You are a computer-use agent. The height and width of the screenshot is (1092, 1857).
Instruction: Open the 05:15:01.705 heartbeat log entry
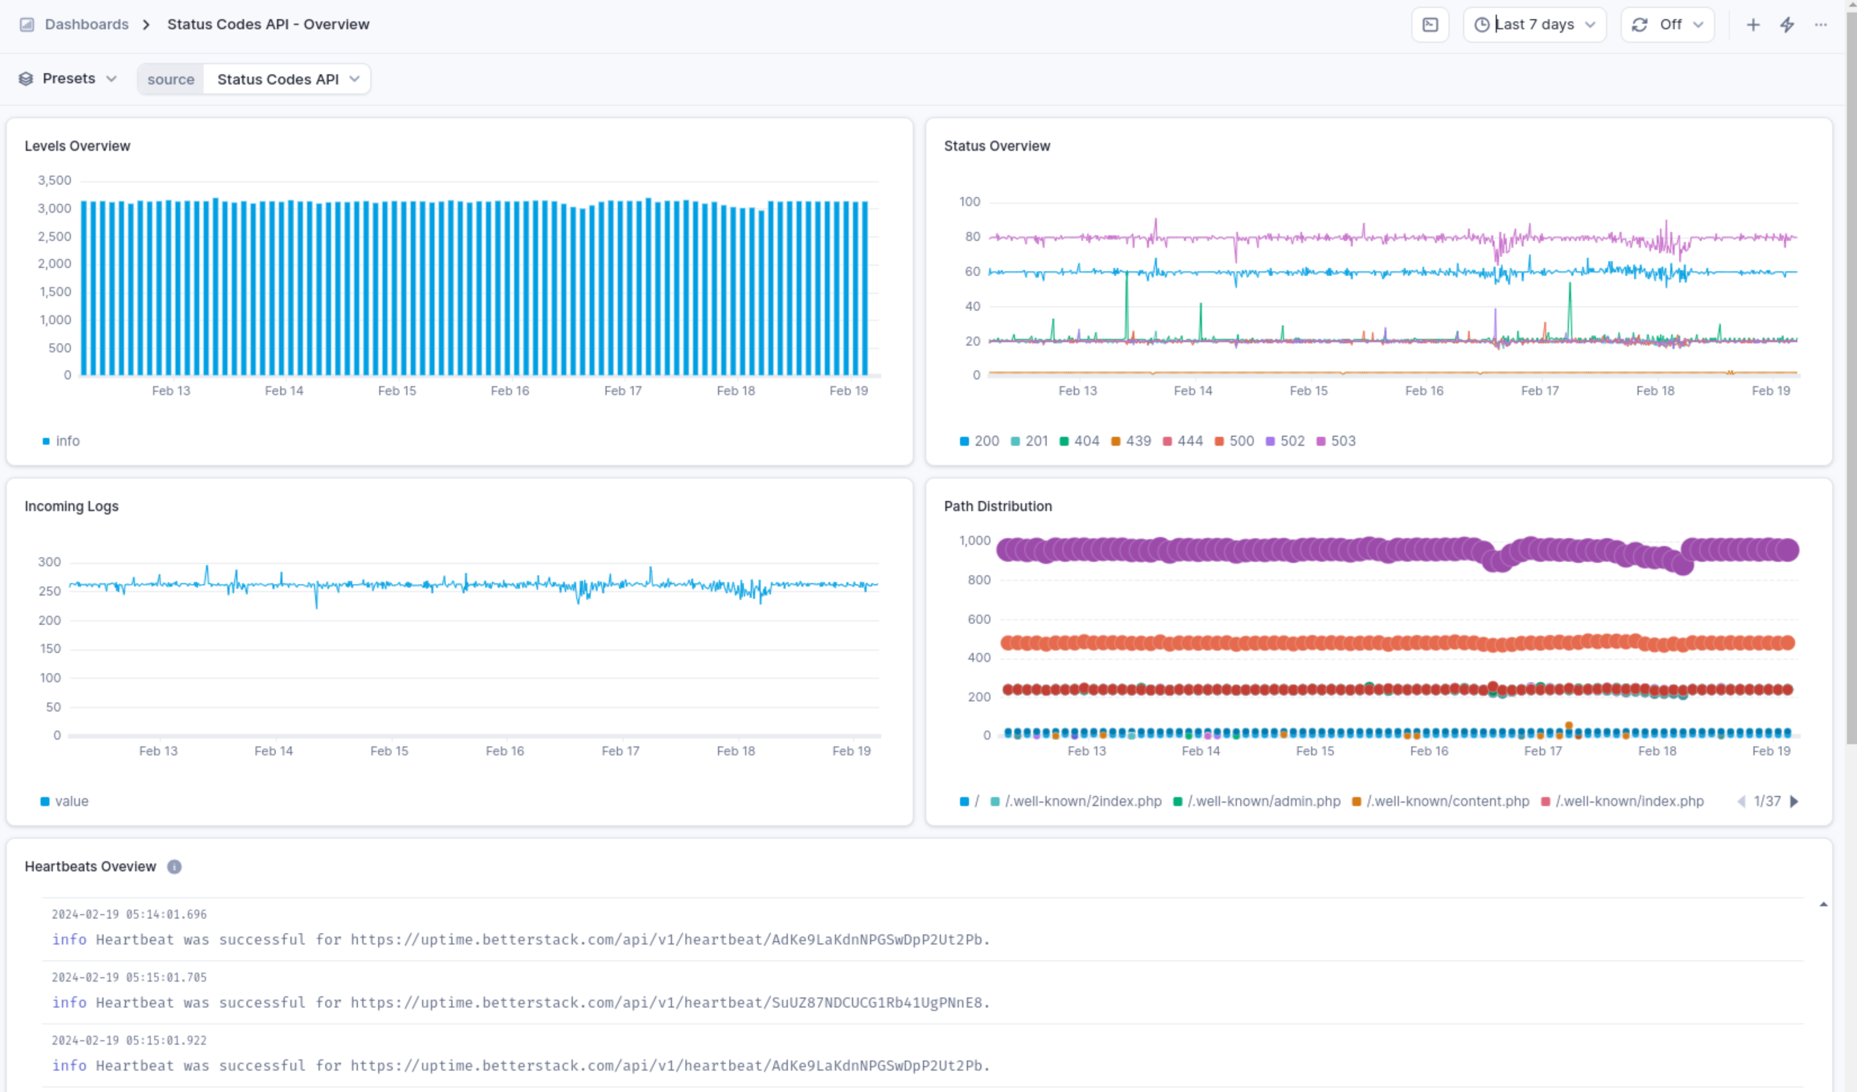point(922,992)
